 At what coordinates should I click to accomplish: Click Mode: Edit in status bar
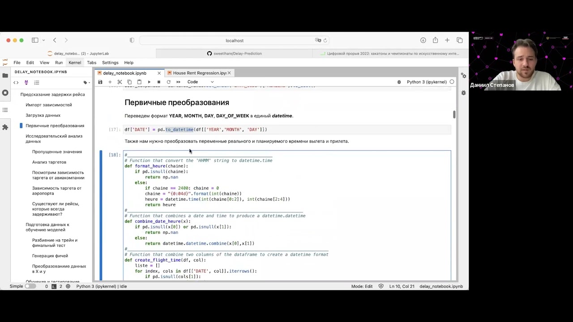pos(362,286)
